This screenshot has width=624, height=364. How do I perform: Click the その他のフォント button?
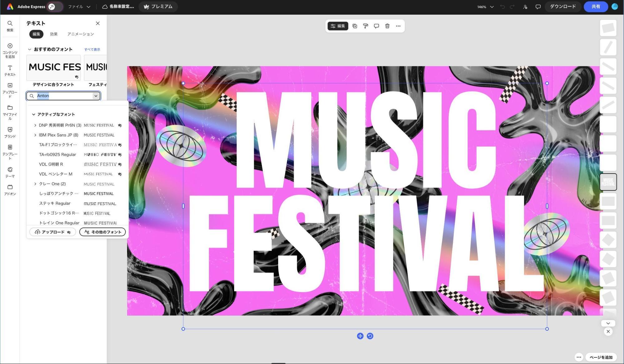[102, 232]
